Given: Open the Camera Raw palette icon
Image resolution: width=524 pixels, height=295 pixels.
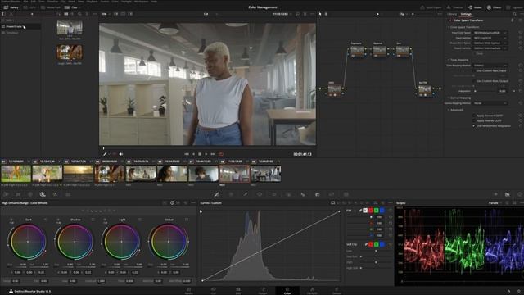Looking at the screenshot, I should [x=6, y=194].
